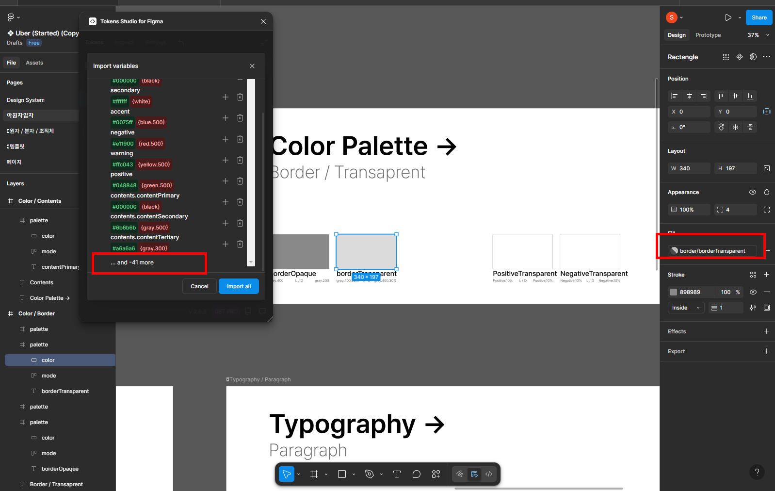
Task: Open the Present options chevron
Action: click(x=740, y=17)
